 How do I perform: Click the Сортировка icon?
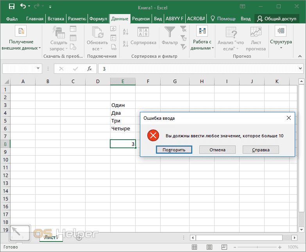pos(143,32)
